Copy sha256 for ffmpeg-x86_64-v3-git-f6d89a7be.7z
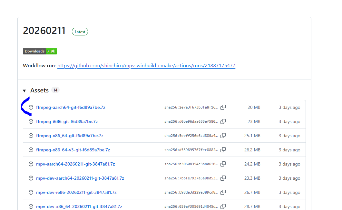This screenshot has width=342, height=210. (223, 150)
